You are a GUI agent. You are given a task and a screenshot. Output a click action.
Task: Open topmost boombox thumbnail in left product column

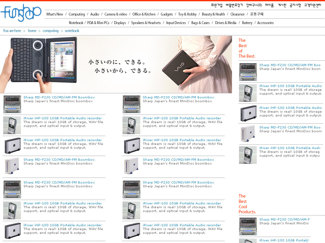12,104
